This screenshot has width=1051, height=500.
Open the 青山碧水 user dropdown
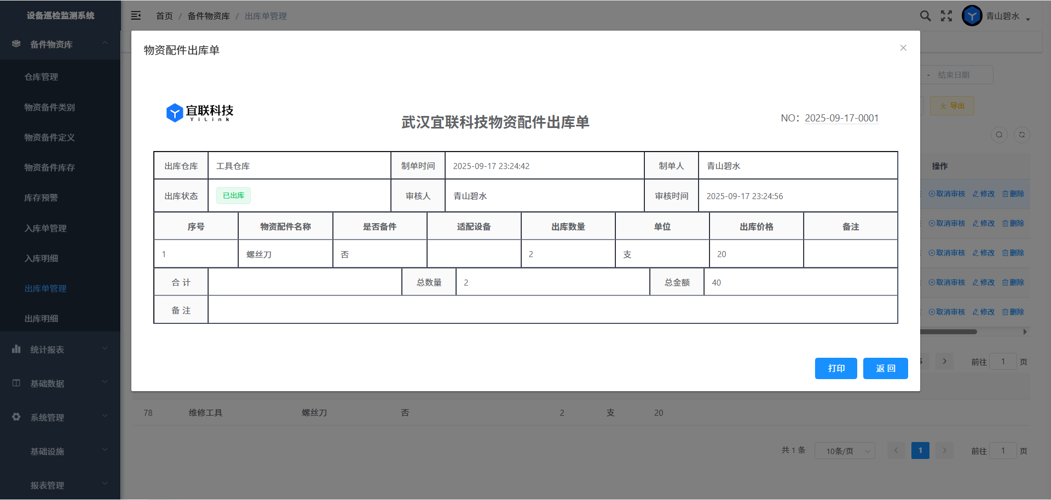pyautogui.click(x=1008, y=16)
